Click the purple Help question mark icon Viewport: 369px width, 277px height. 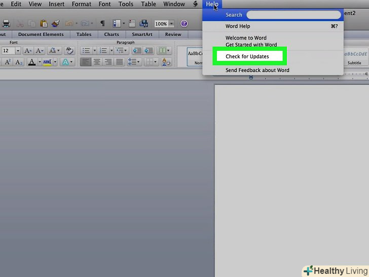click(x=184, y=23)
